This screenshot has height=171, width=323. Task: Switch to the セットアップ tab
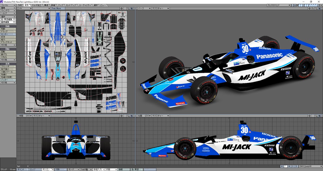tap(71, 5)
